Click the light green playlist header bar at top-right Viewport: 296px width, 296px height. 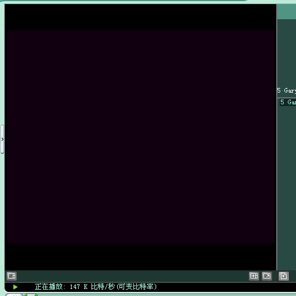[287, 12]
